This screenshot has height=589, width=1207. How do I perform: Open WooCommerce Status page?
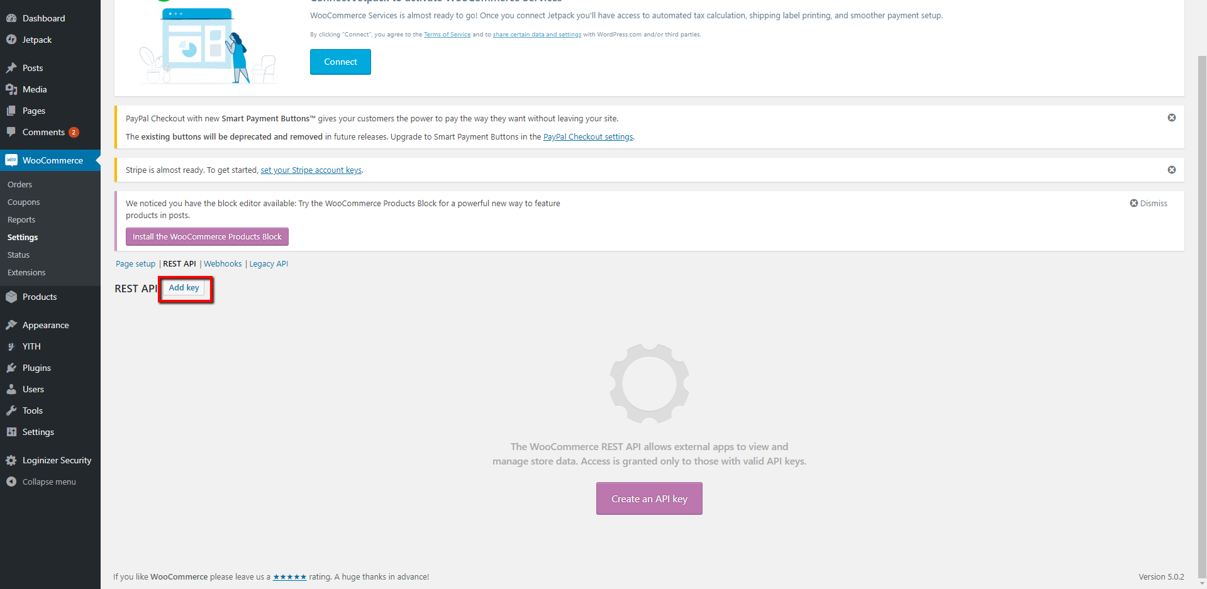coord(18,255)
